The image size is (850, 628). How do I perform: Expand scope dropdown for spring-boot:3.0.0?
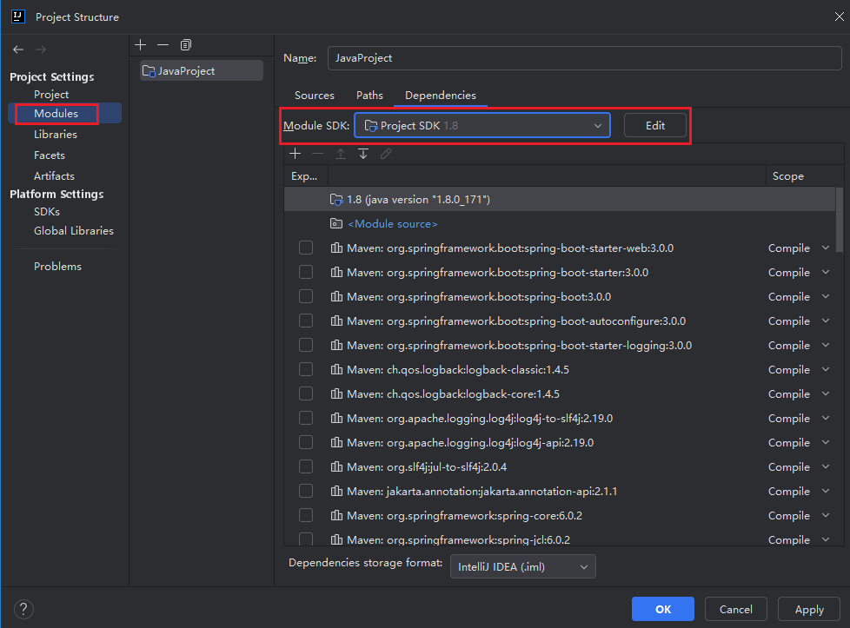point(825,297)
